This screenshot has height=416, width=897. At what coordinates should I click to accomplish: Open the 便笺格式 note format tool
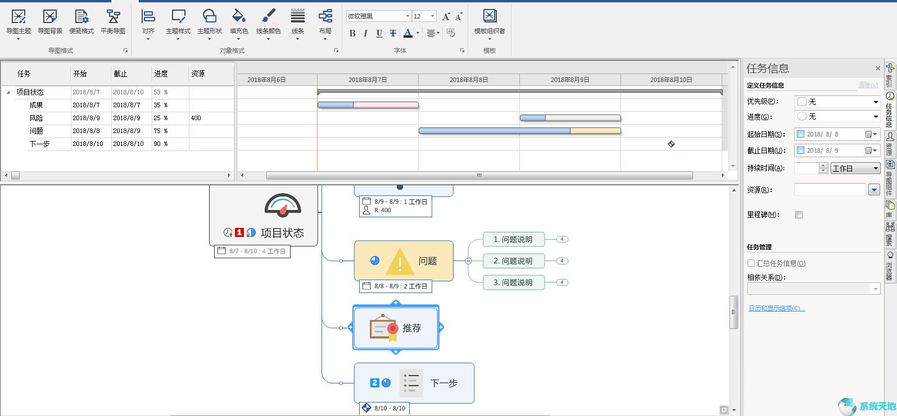click(x=81, y=22)
